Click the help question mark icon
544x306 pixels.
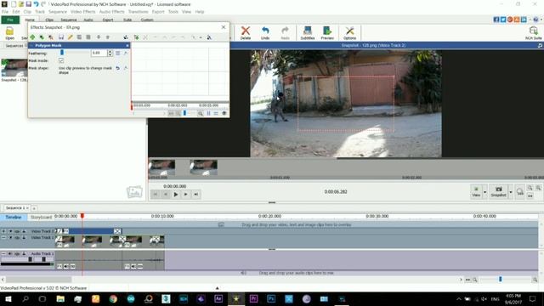[x=535, y=20]
